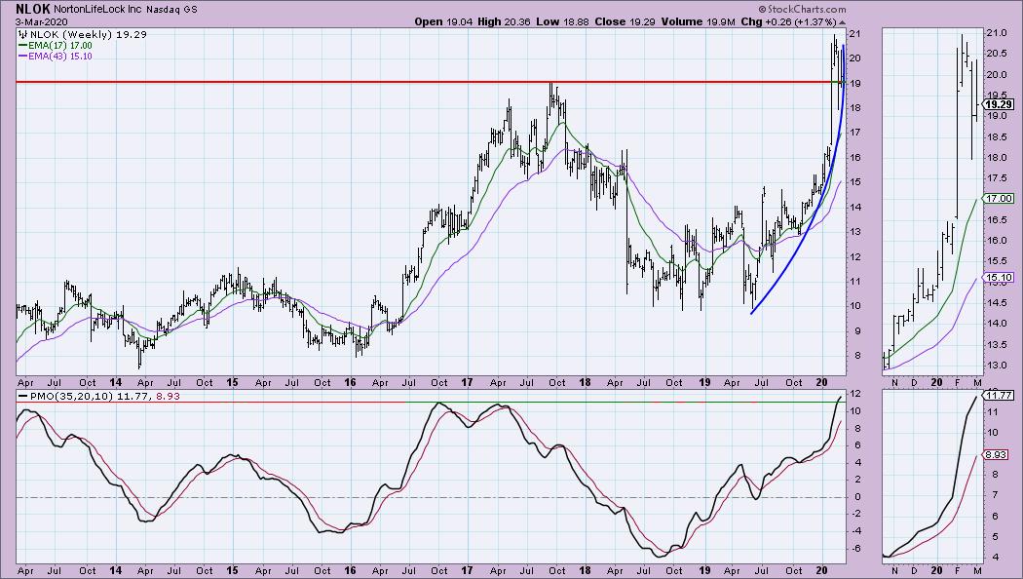Click the NLOK ticker symbol in the header
1023x579 pixels.
pos(33,9)
